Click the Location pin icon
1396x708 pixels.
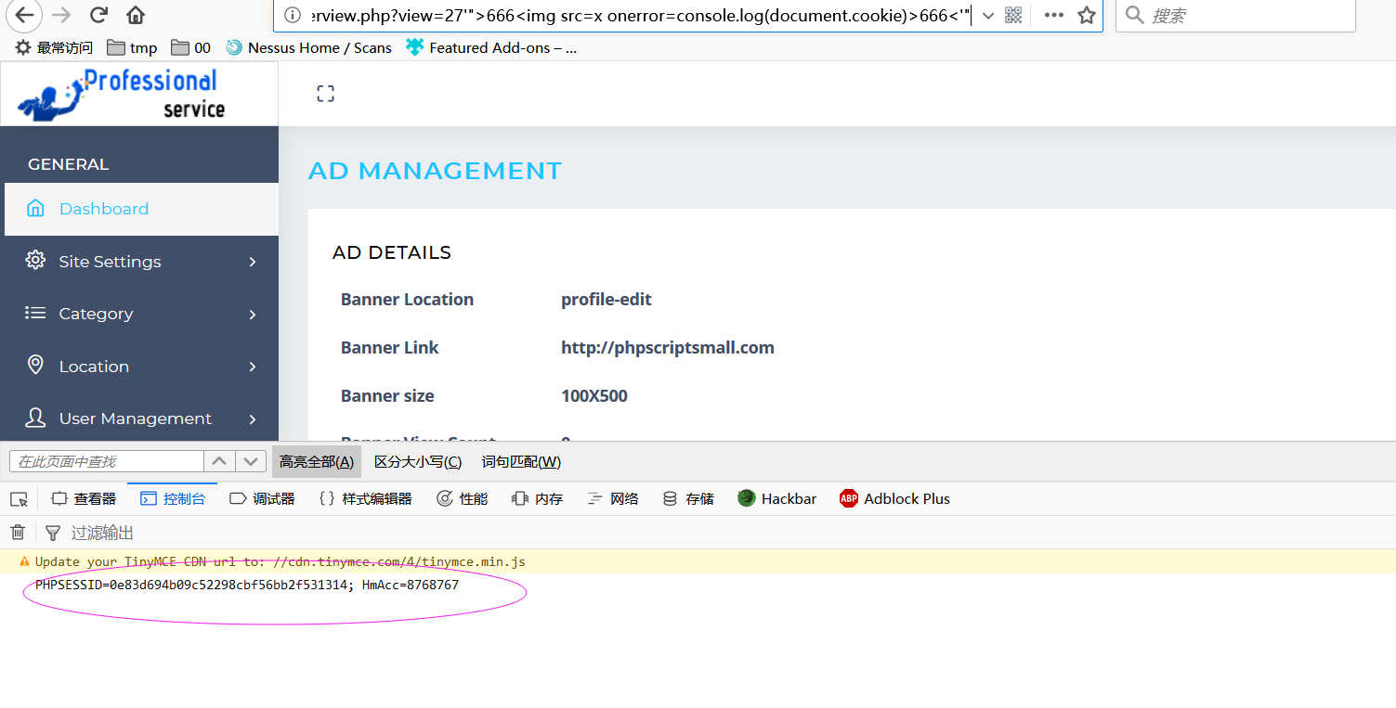point(35,365)
